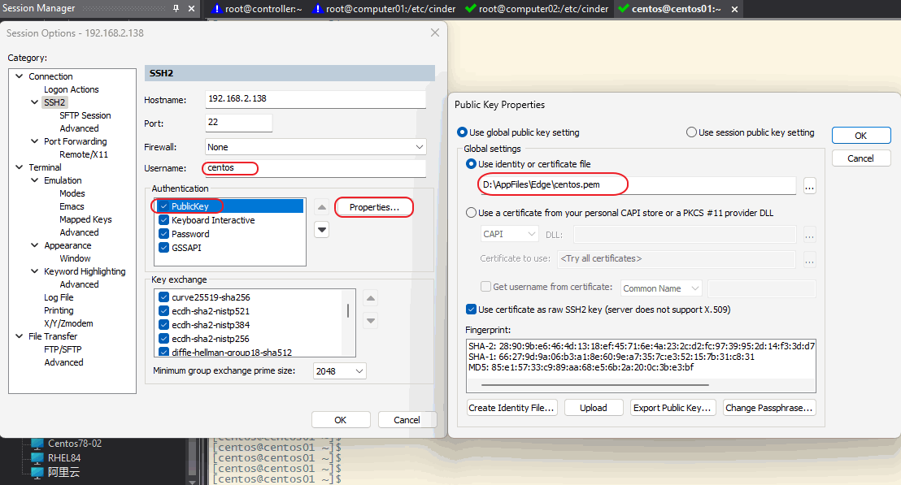Viewport: 901px width, 485px height.
Task: Select the RHEL84 session icon
Action: [x=37, y=457]
